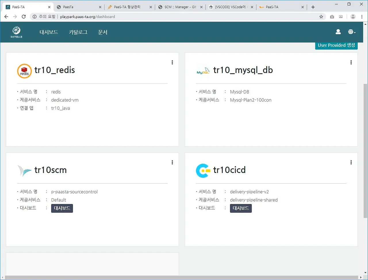Click the Rotelle logo in header

pos(16,32)
